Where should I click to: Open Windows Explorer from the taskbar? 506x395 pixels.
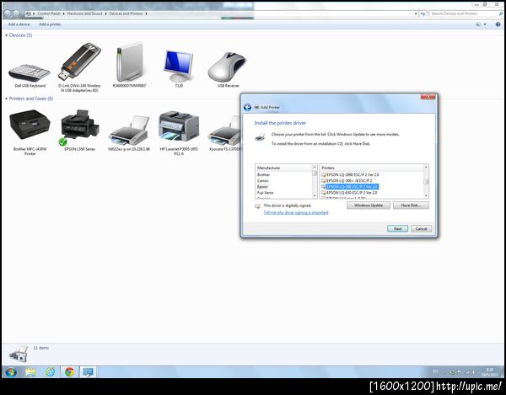[30, 372]
